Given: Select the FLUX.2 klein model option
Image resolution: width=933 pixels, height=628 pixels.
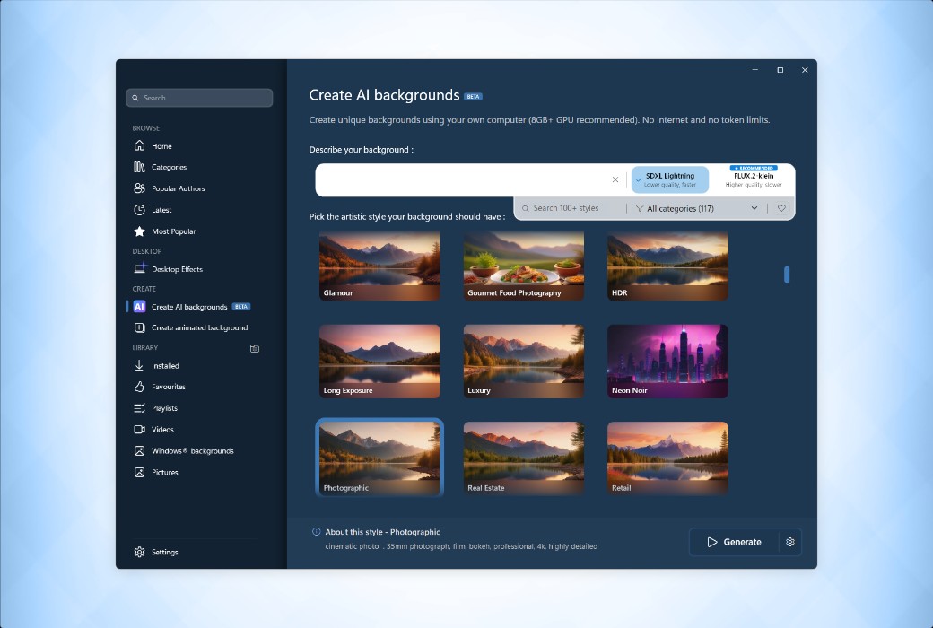Looking at the screenshot, I should point(754,179).
